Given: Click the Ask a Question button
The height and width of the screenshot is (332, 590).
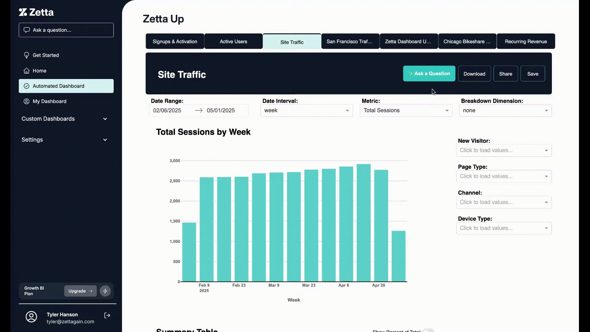Looking at the screenshot, I should [429, 73].
